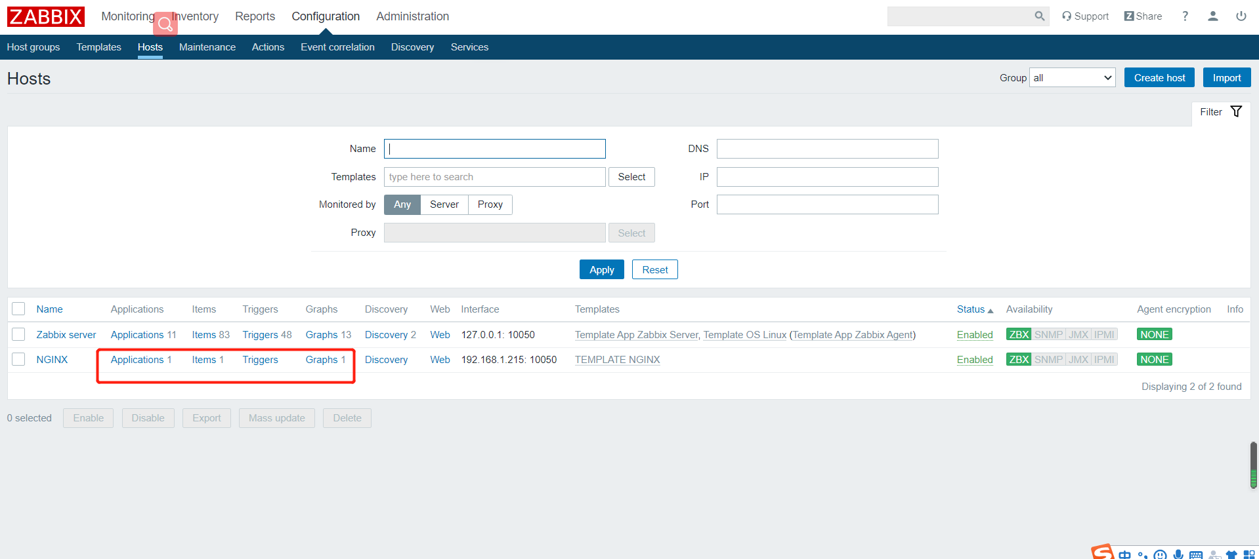Click the Create host button
Screen dimensions: 1259x559
point(1159,77)
